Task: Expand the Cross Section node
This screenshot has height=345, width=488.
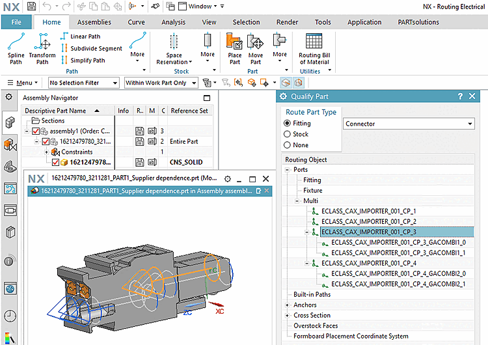Action: tap(287, 316)
